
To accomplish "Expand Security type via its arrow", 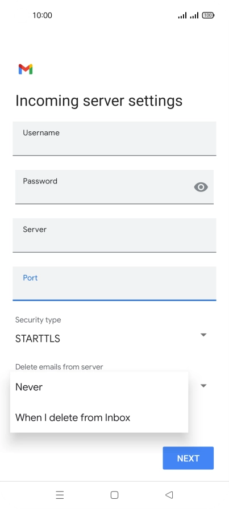I will pos(203,335).
